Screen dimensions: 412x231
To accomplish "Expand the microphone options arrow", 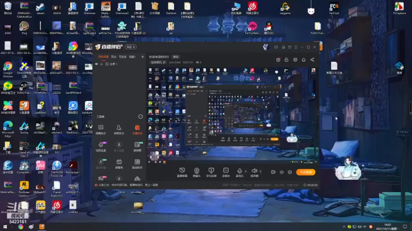I will [246, 171].
